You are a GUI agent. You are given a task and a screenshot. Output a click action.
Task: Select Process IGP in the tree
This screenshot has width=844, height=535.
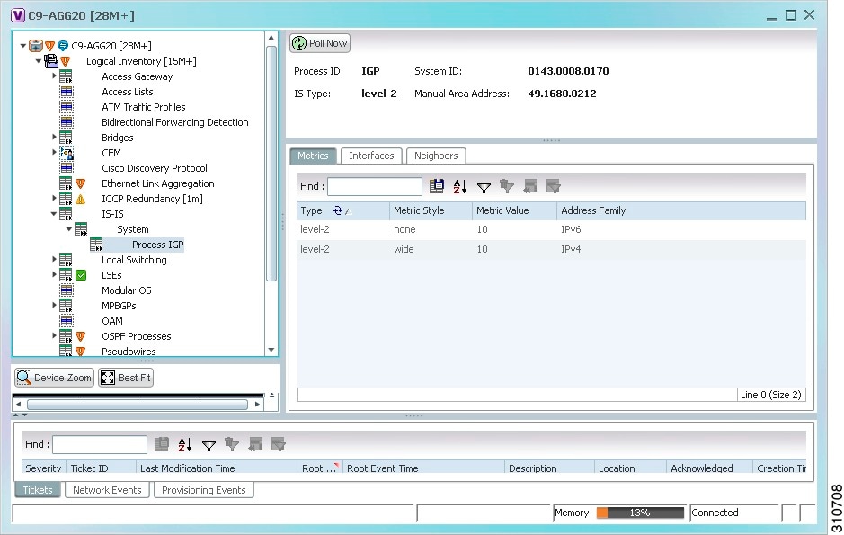157,245
